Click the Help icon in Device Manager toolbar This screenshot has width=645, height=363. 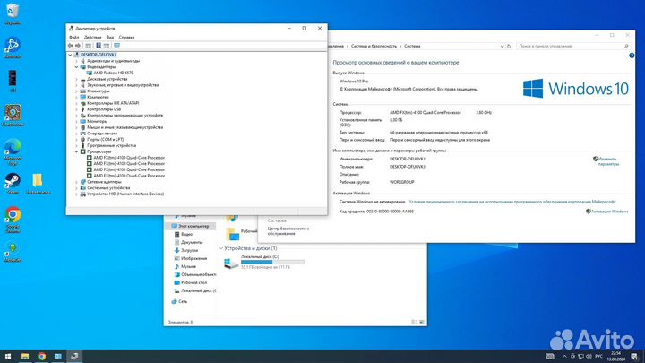99,45
